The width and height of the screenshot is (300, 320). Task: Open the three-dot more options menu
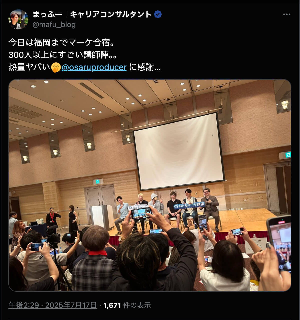point(287,14)
